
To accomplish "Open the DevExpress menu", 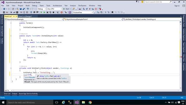I will [x=82, y=6].
